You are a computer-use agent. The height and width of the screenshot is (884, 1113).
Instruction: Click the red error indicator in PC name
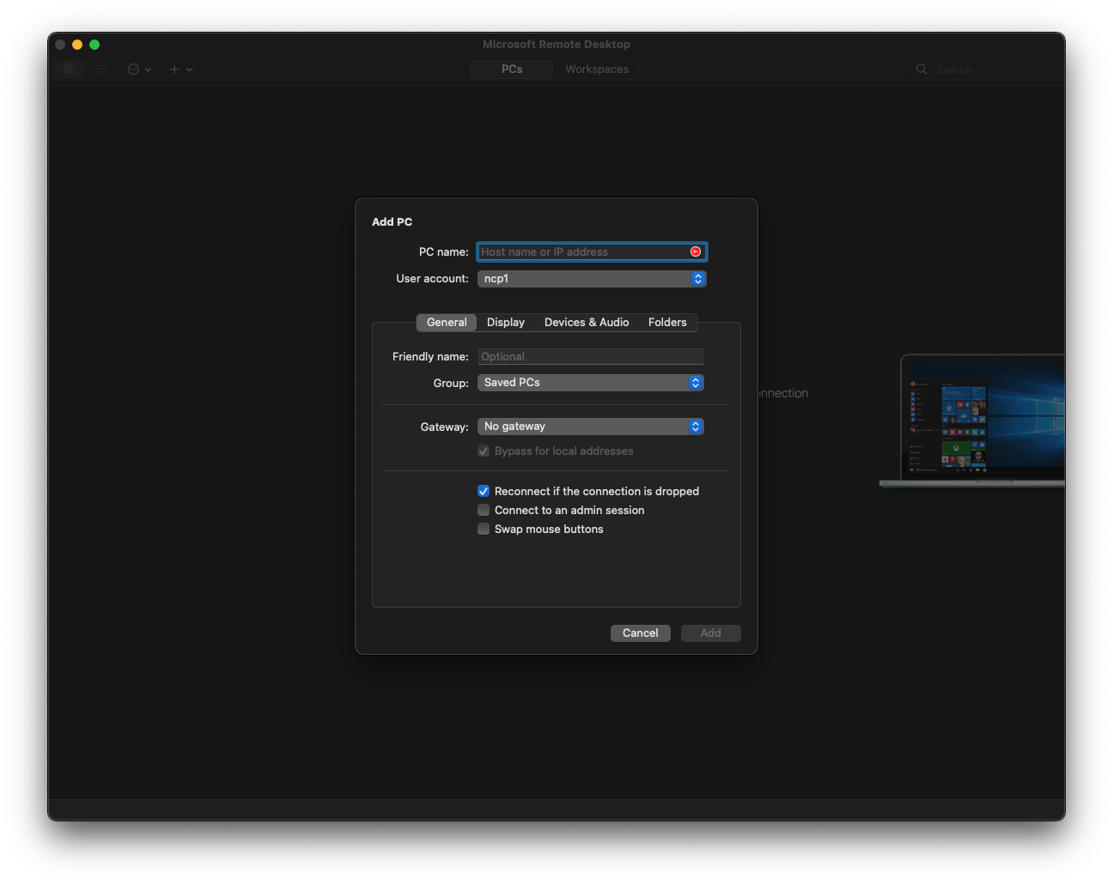click(696, 251)
